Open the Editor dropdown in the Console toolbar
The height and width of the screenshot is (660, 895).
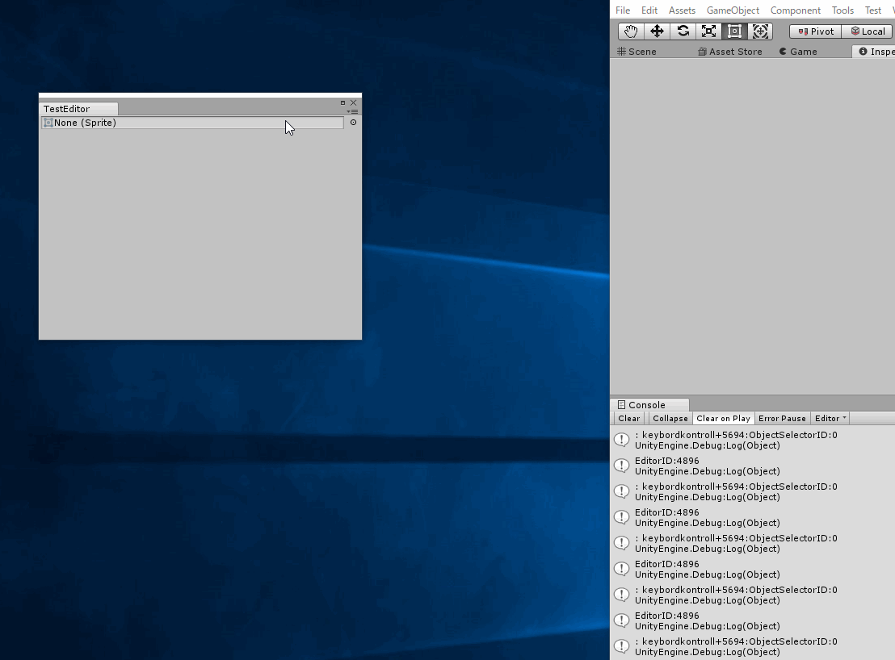(x=830, y=418)
